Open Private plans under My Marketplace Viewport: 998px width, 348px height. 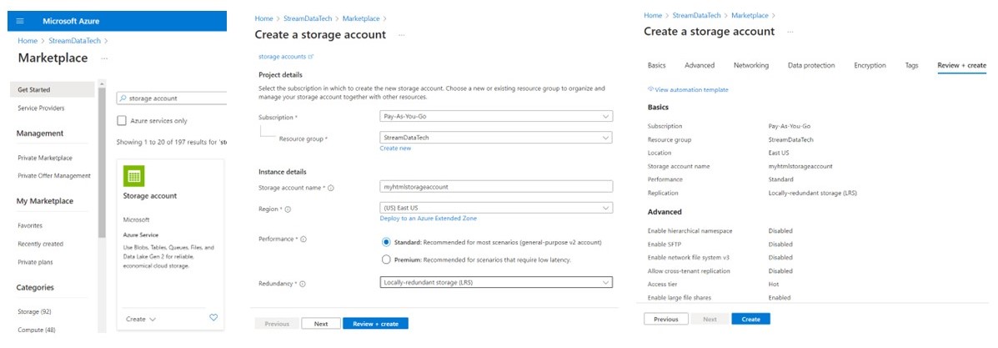click(36, 262)
